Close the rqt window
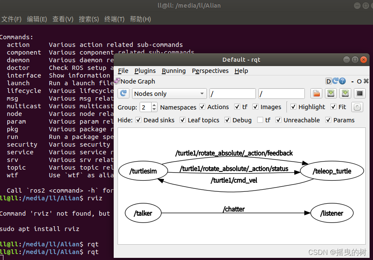The height and width of the screenshot is (260, 373). coord(364,60)
